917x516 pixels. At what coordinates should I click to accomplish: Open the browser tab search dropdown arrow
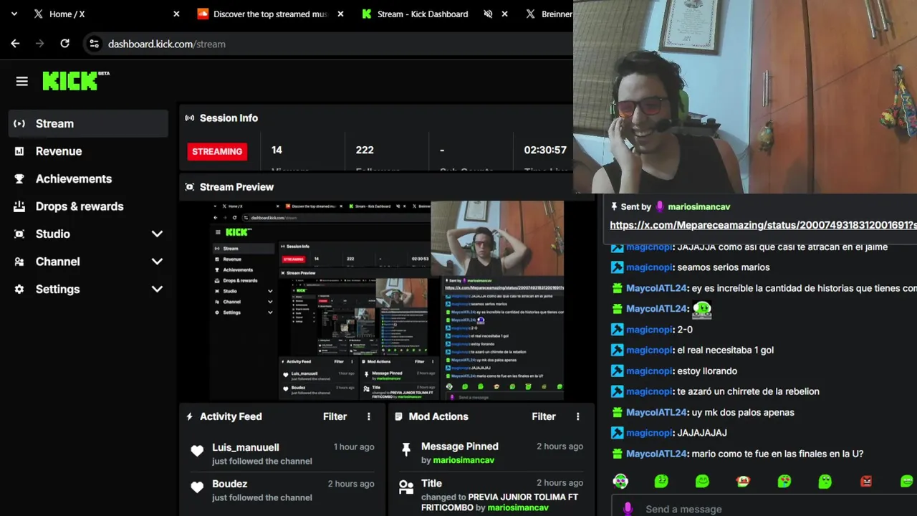[14, 14]
